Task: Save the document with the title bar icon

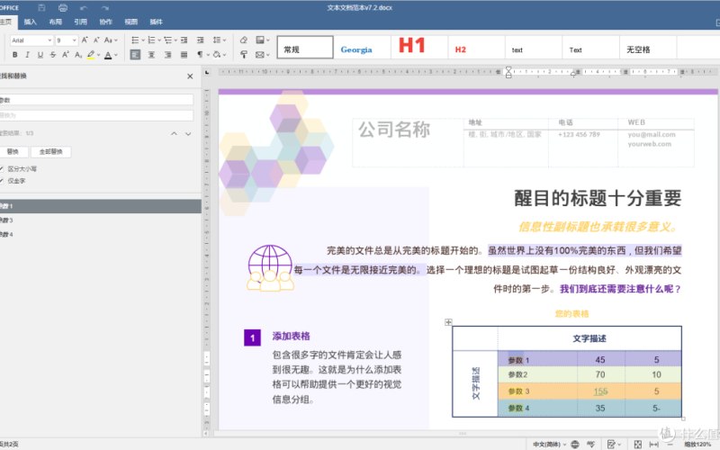Action: [x=41, y=7]
